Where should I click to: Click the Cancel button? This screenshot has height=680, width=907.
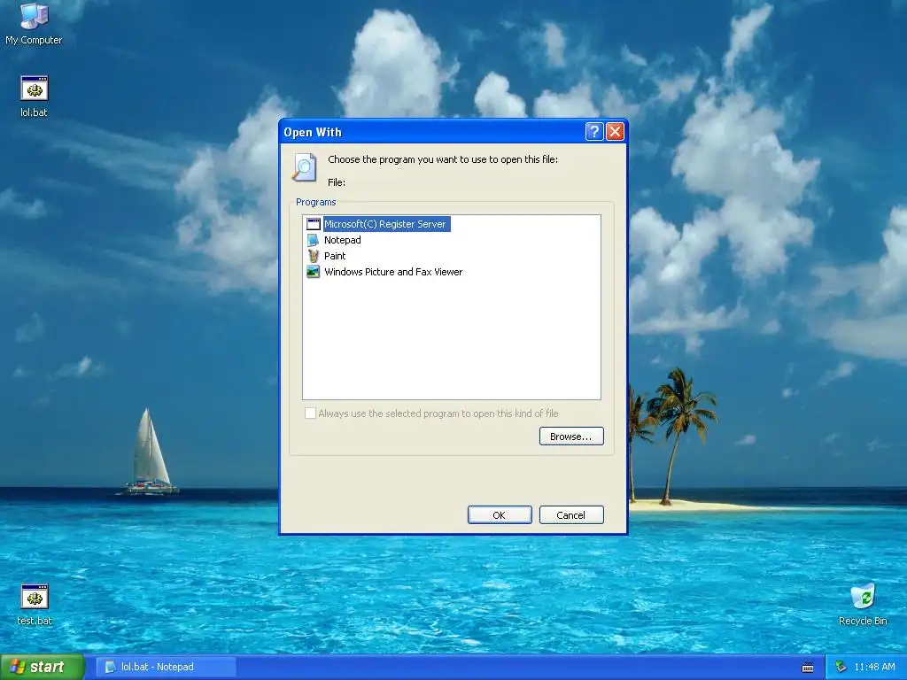(571, 515)
